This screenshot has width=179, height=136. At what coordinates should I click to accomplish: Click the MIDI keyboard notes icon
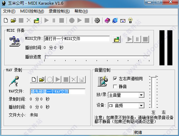coord(15,42)
